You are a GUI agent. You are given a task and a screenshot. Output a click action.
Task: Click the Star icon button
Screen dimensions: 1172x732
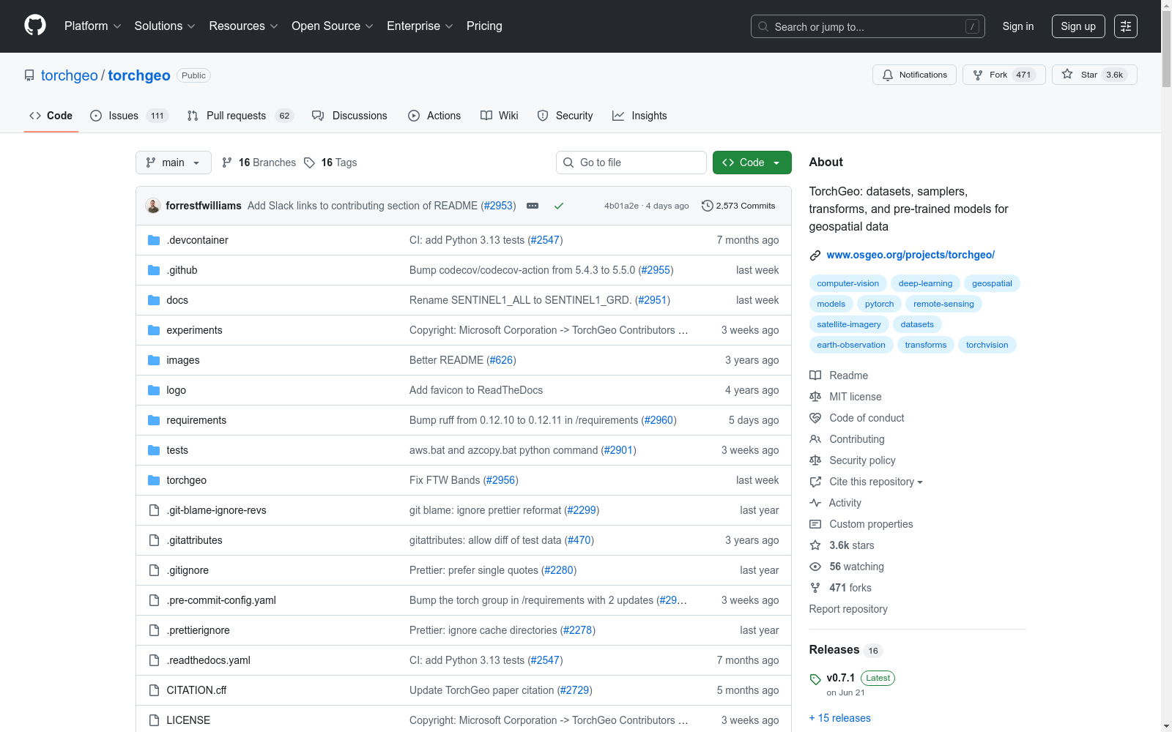coord(1094,75)
